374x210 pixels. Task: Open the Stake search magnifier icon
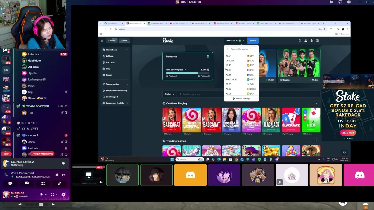pos(300,41)
